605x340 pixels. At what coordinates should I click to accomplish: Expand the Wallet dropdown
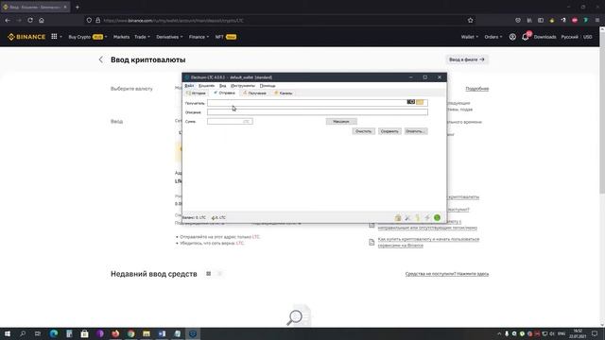470,37
